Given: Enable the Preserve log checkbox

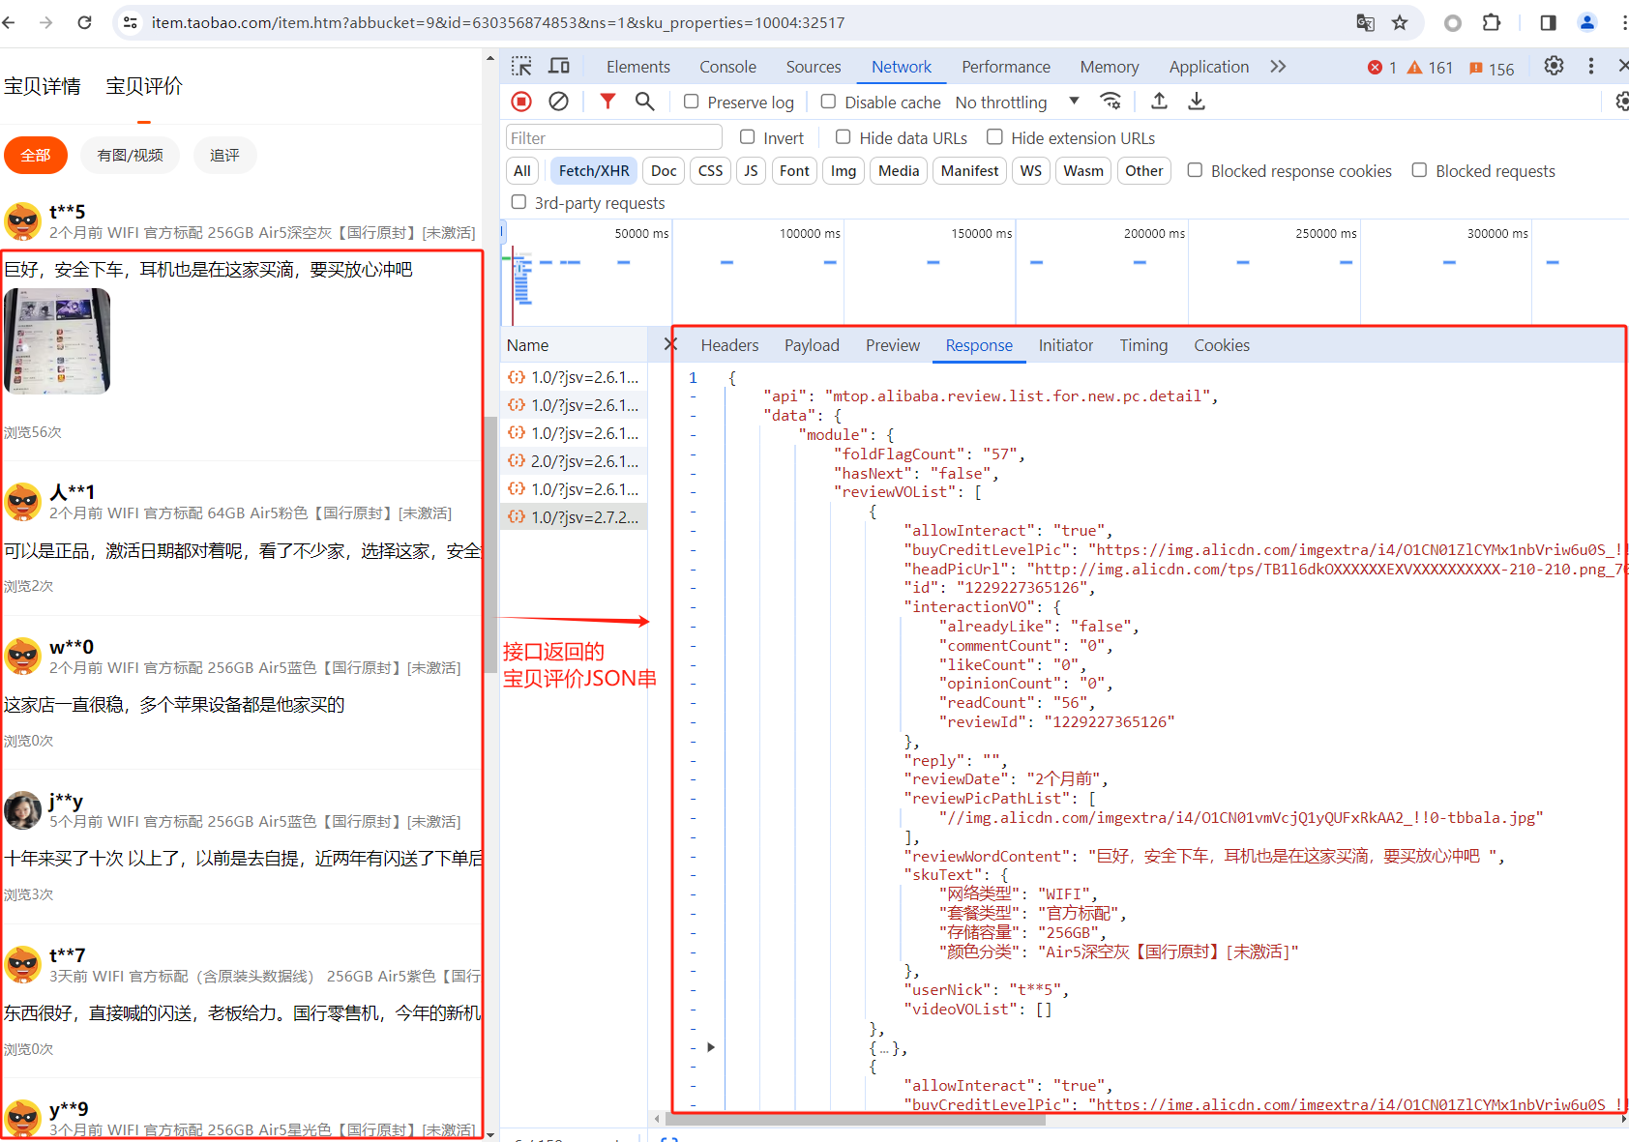Looking at the screenshot, I should point(692,102).
